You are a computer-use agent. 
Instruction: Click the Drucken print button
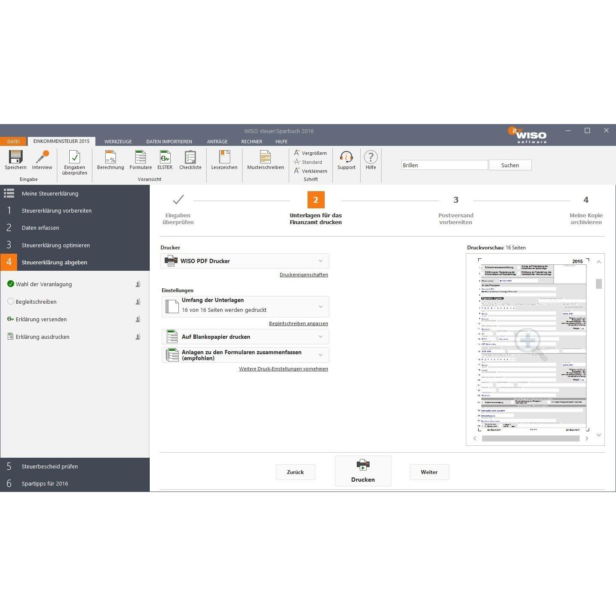click(363, 471)
